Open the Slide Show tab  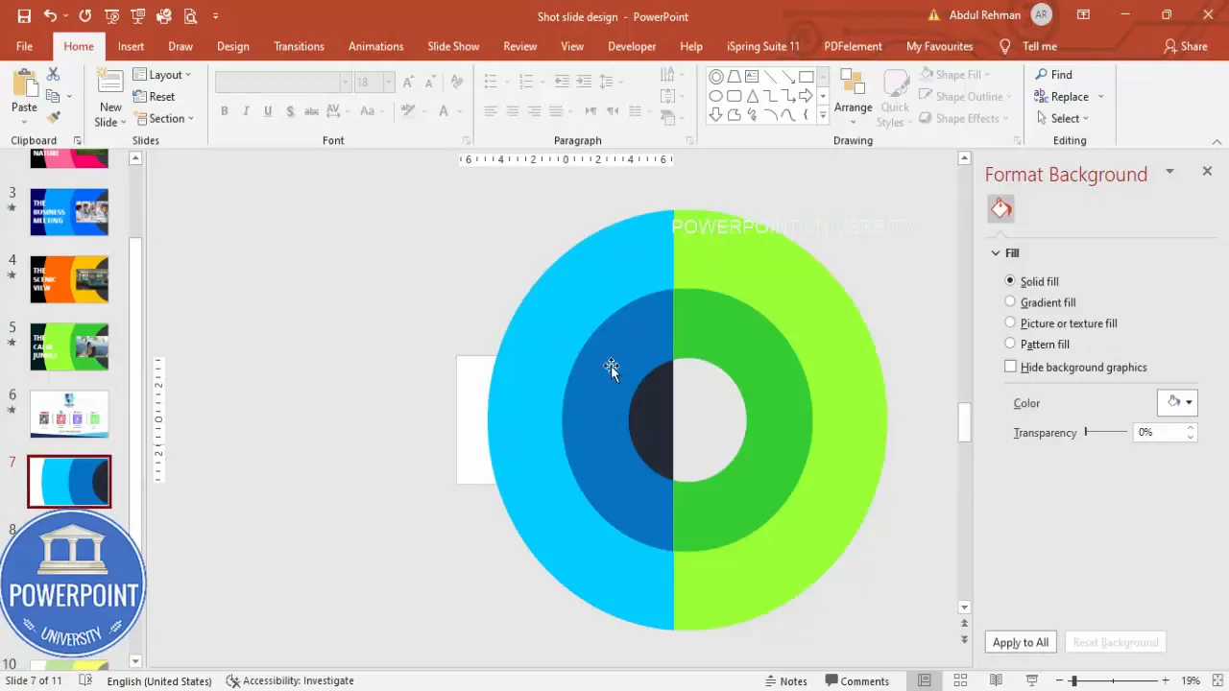453,46
